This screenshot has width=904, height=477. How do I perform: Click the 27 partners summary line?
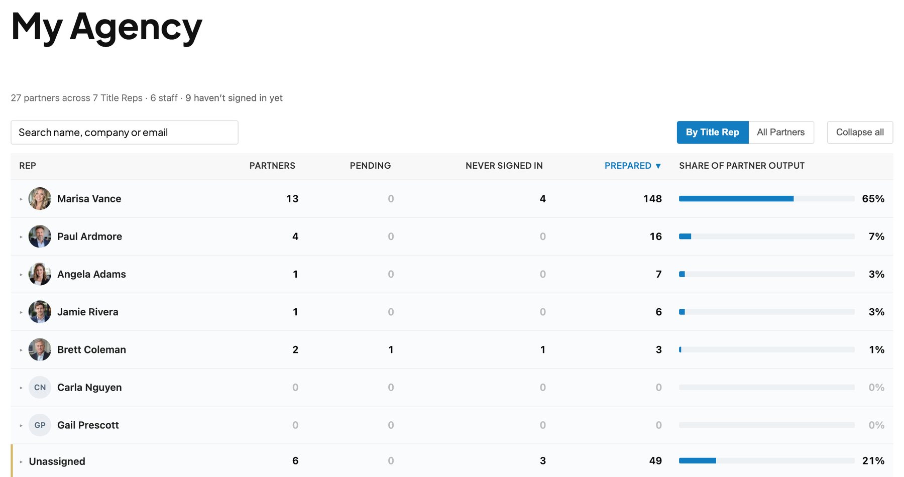(147, 98)
